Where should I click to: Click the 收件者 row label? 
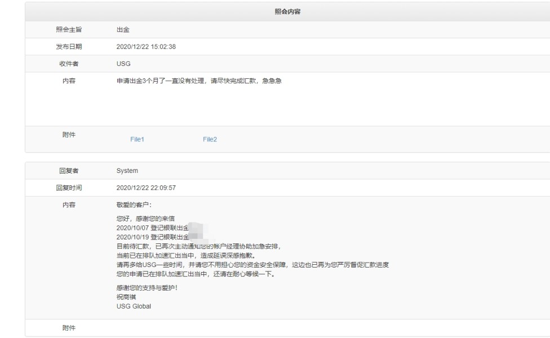tap(69, 64)
